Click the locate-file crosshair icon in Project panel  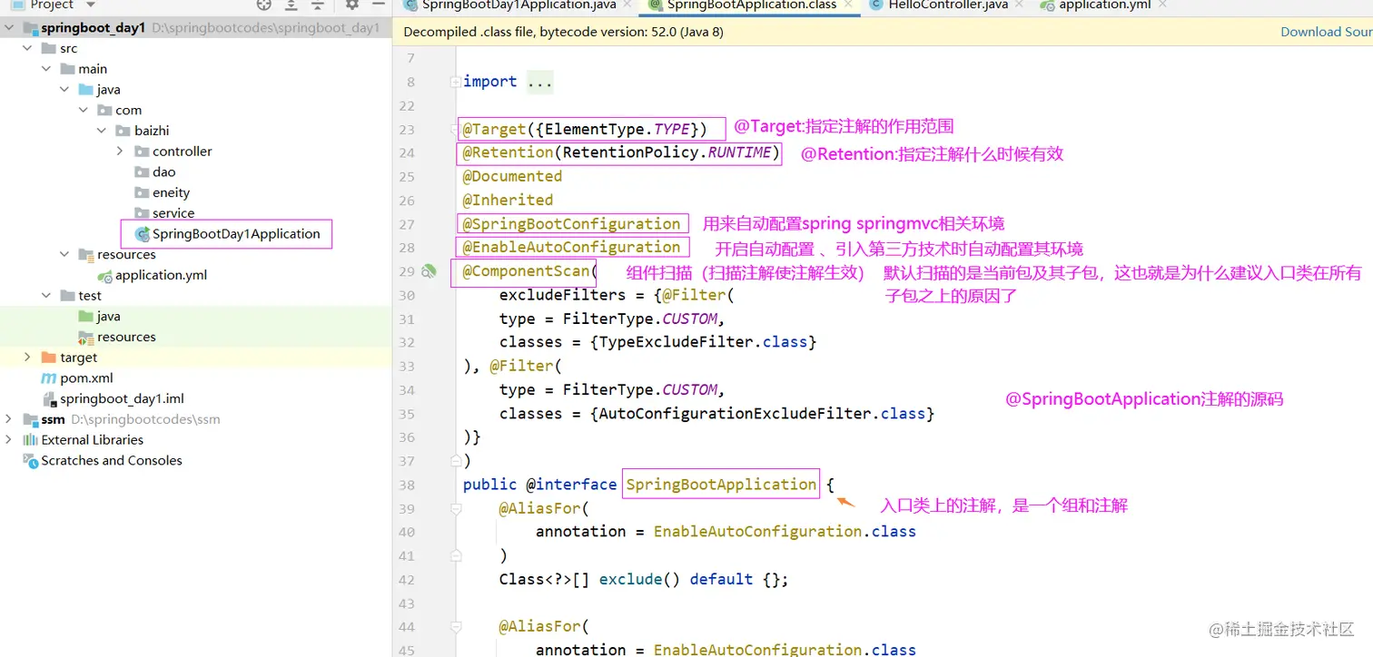click(x=264, y=5)
